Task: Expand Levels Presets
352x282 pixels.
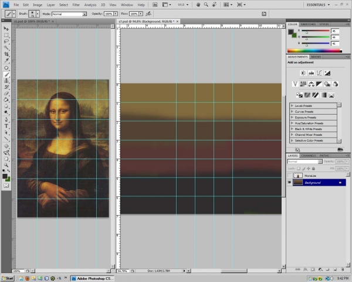Action: pos(292,106)
